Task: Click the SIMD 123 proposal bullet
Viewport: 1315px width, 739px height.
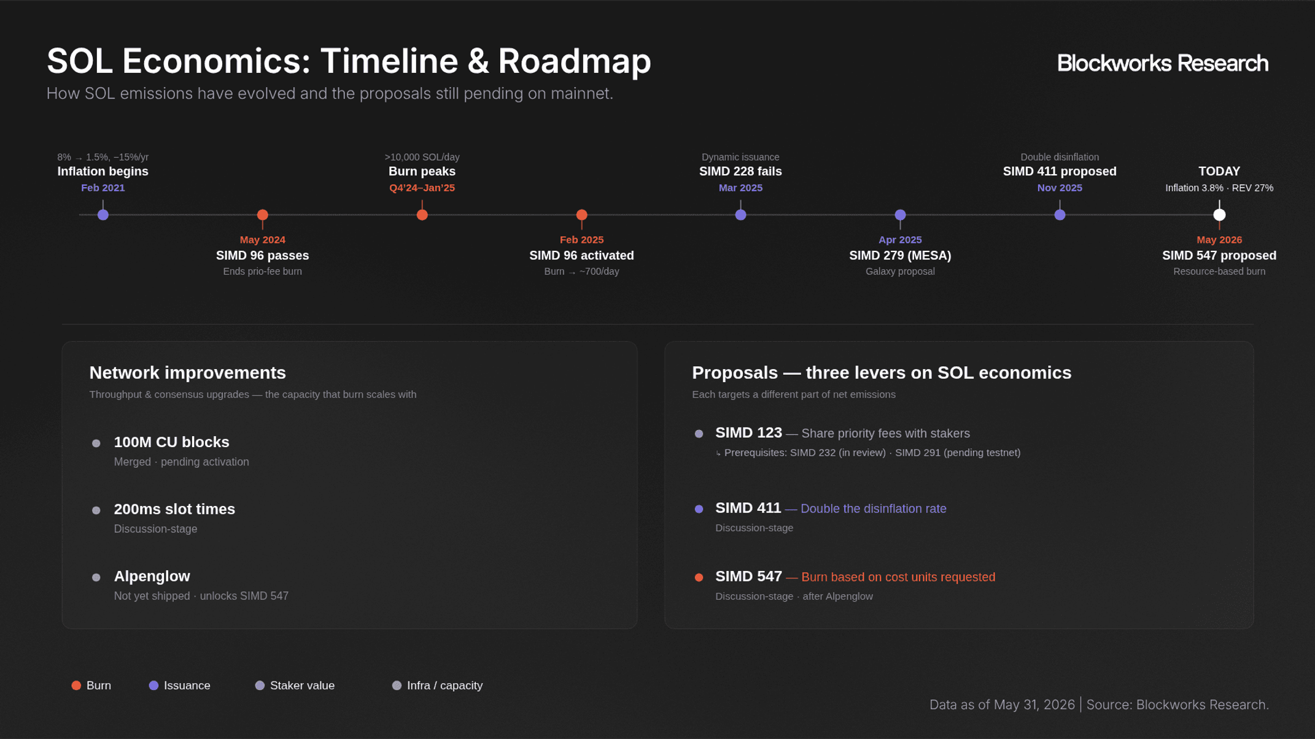Action: (x=699, y=434)
